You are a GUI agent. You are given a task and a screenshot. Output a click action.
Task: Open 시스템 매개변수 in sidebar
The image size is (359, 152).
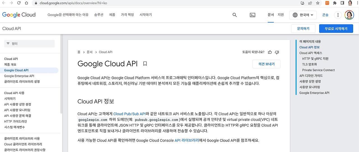click(x=15, y=127)
